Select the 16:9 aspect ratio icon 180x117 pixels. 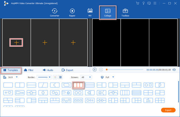point(5,77)
